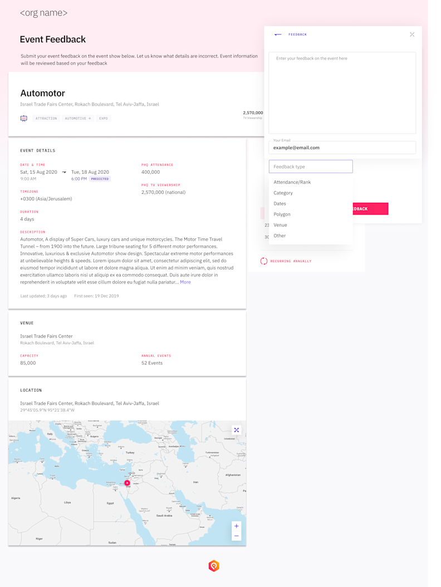Click the pink submit feedback button
Screen dimensions: 441x587
370,209
